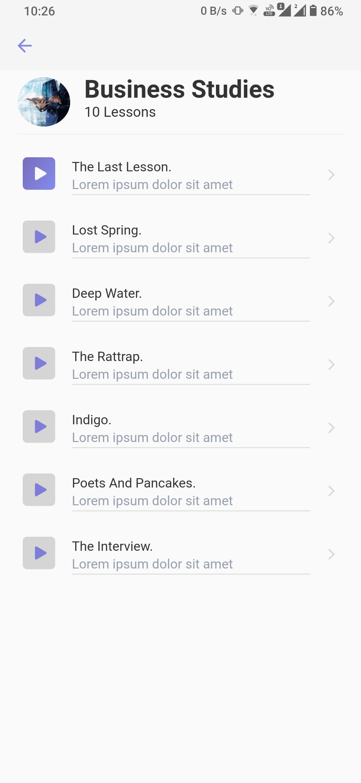Play The Interview lesson

[39, 553]
